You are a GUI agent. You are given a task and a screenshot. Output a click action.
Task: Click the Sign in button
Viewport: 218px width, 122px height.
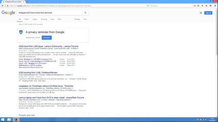(x=208, y=13)
